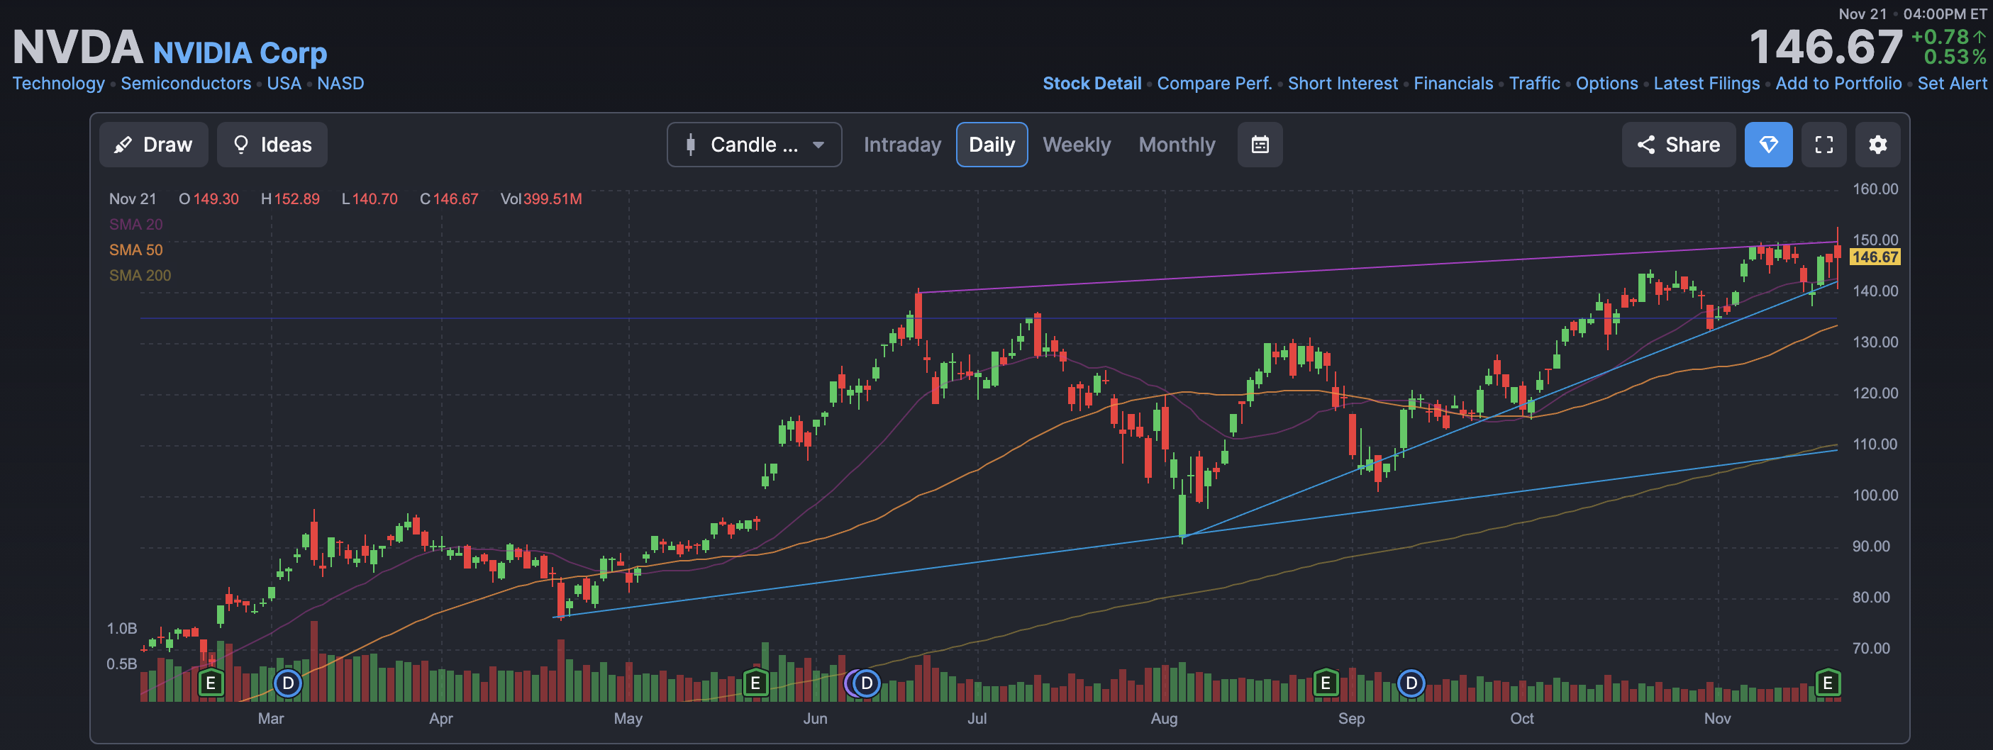Click the H 152.89 high value

click(296, 198)
